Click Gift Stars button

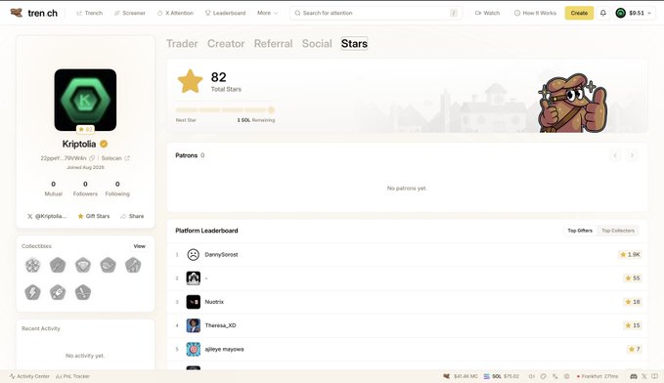(94, 216)
